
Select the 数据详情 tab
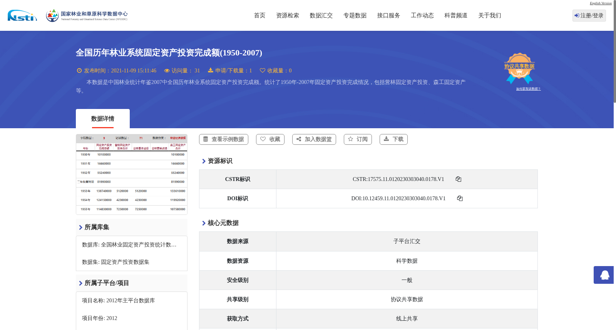point(103,119)
